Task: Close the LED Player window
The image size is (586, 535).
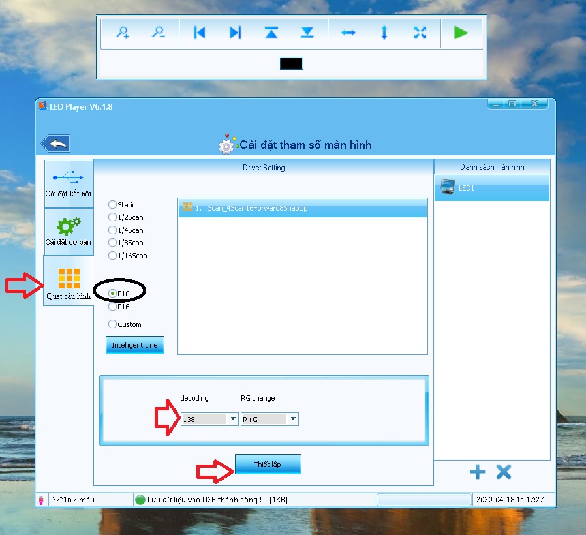Action: point(535,104)
